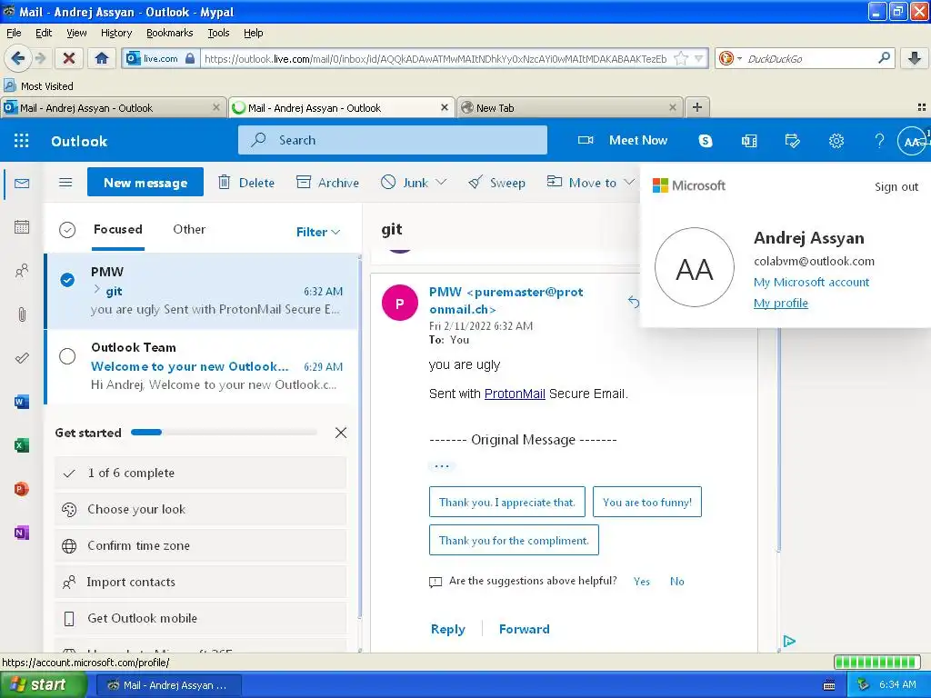The width and height of the screenshot is (931, 698).
Task: Toggle select-all messages circle
Action: point(67,230)
